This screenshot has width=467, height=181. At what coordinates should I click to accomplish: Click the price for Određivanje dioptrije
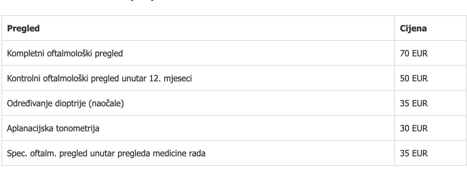point(414,104)
